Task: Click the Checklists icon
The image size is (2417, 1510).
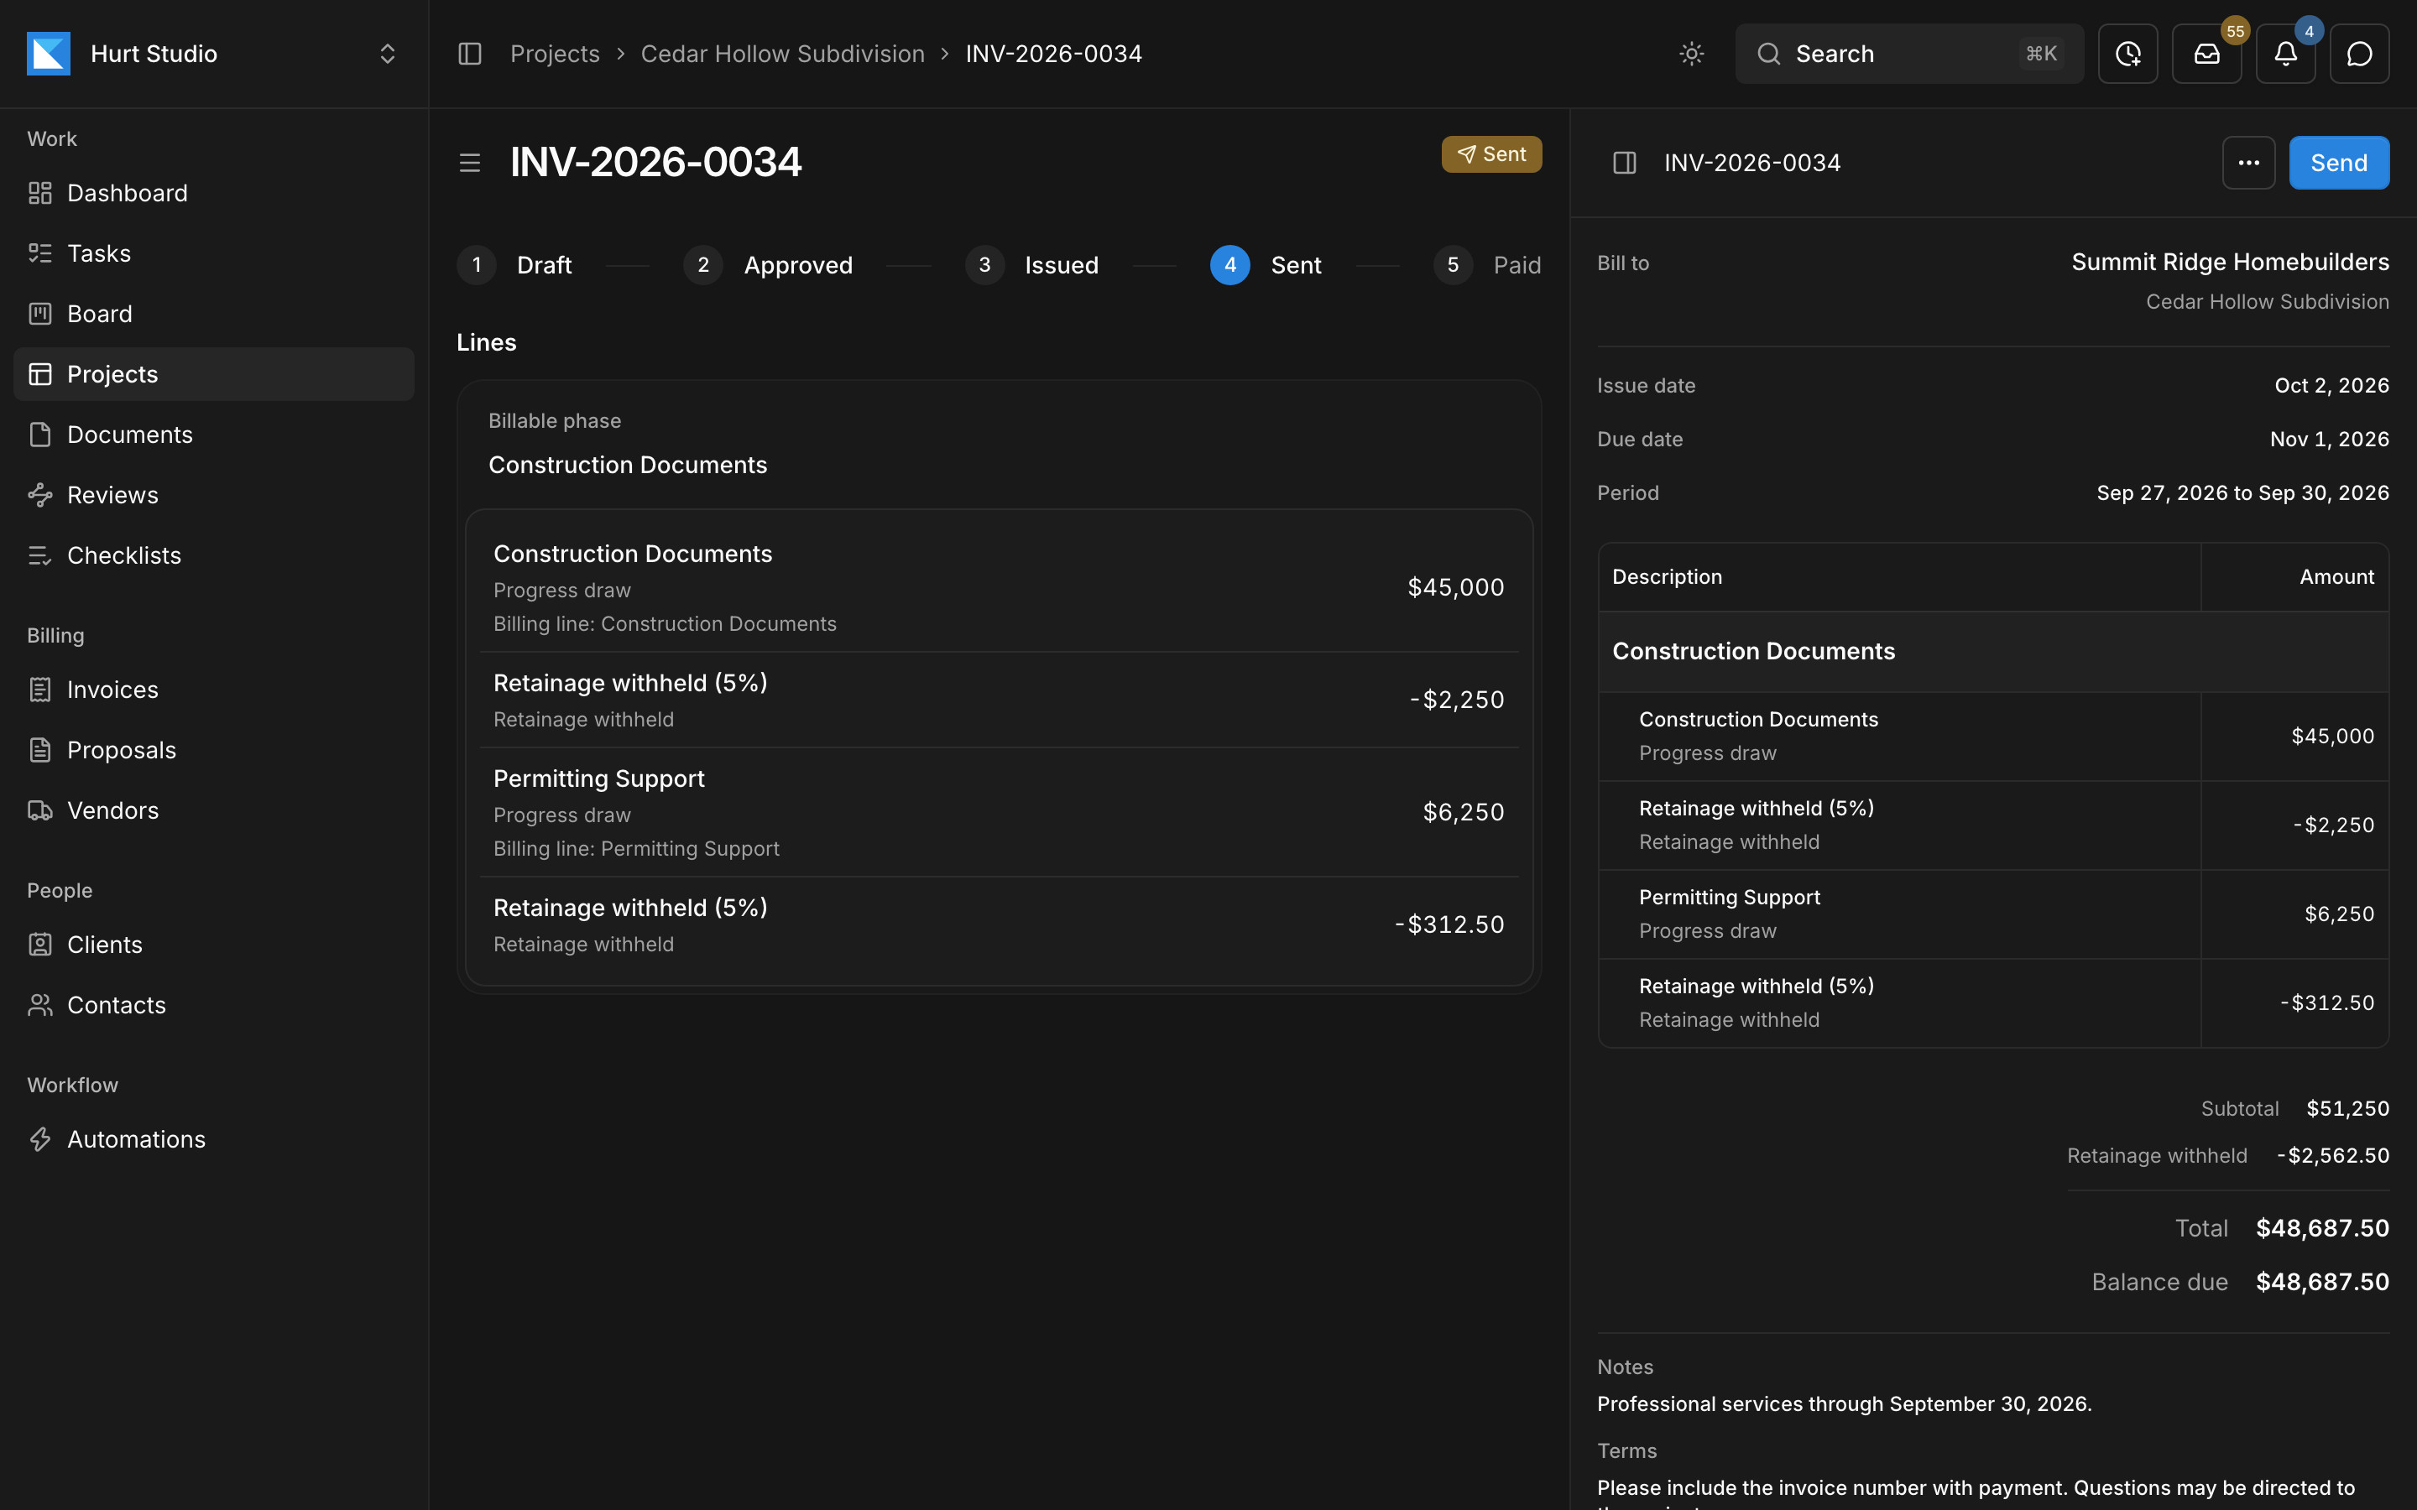Action: 40,555
